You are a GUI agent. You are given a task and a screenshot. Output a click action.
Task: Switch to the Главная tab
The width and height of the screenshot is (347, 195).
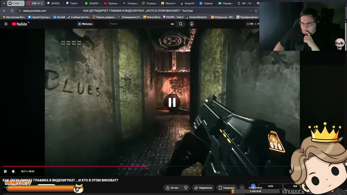coord(206,4)
